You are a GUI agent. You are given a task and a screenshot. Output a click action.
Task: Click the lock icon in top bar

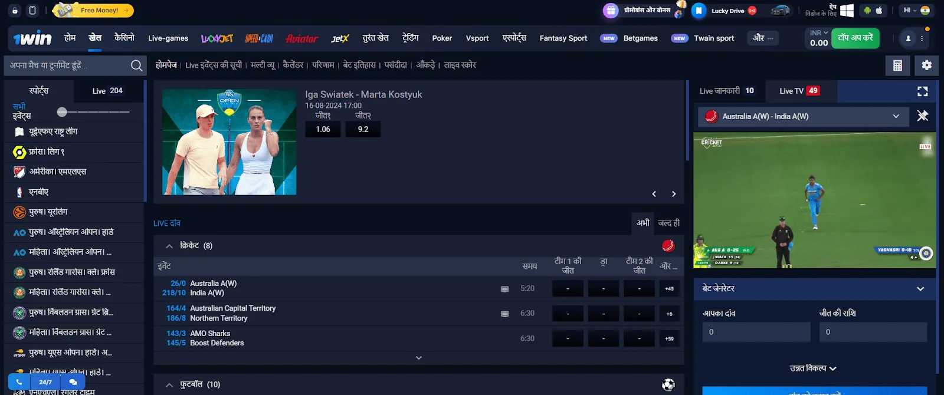click(x=15, y=11)
